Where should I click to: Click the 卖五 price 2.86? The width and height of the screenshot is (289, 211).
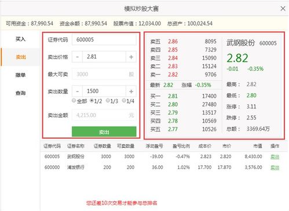173,41
